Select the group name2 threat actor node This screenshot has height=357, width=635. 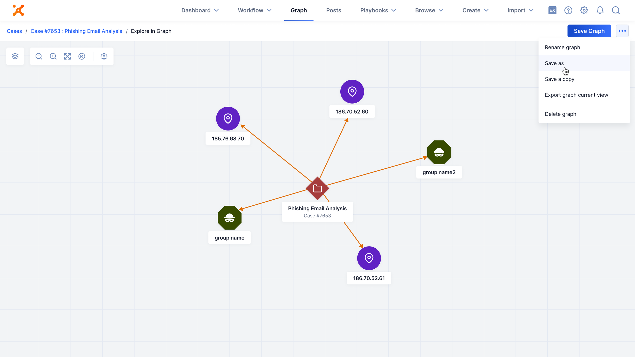click(439, 152)
